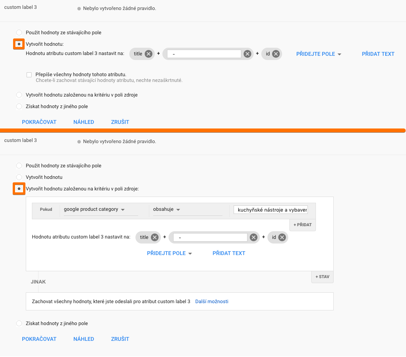This screenshot has width=406, height=357.
Task: Select lower 'Vytvořit hodnotu' radio option
Action: [19, 177]
